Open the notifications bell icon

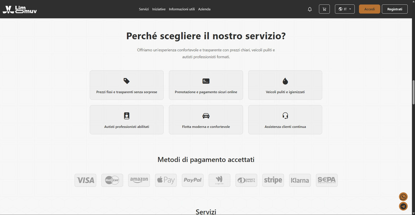click(310, 9)
